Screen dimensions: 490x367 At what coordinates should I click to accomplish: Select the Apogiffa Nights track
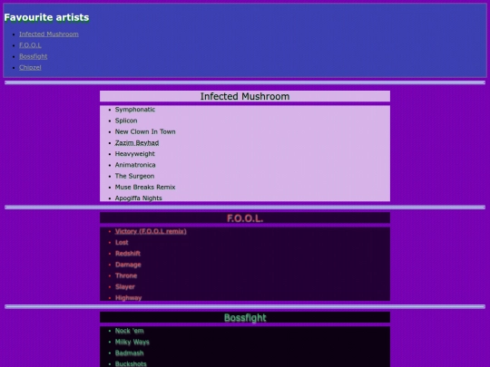click(x=139, y=198)
